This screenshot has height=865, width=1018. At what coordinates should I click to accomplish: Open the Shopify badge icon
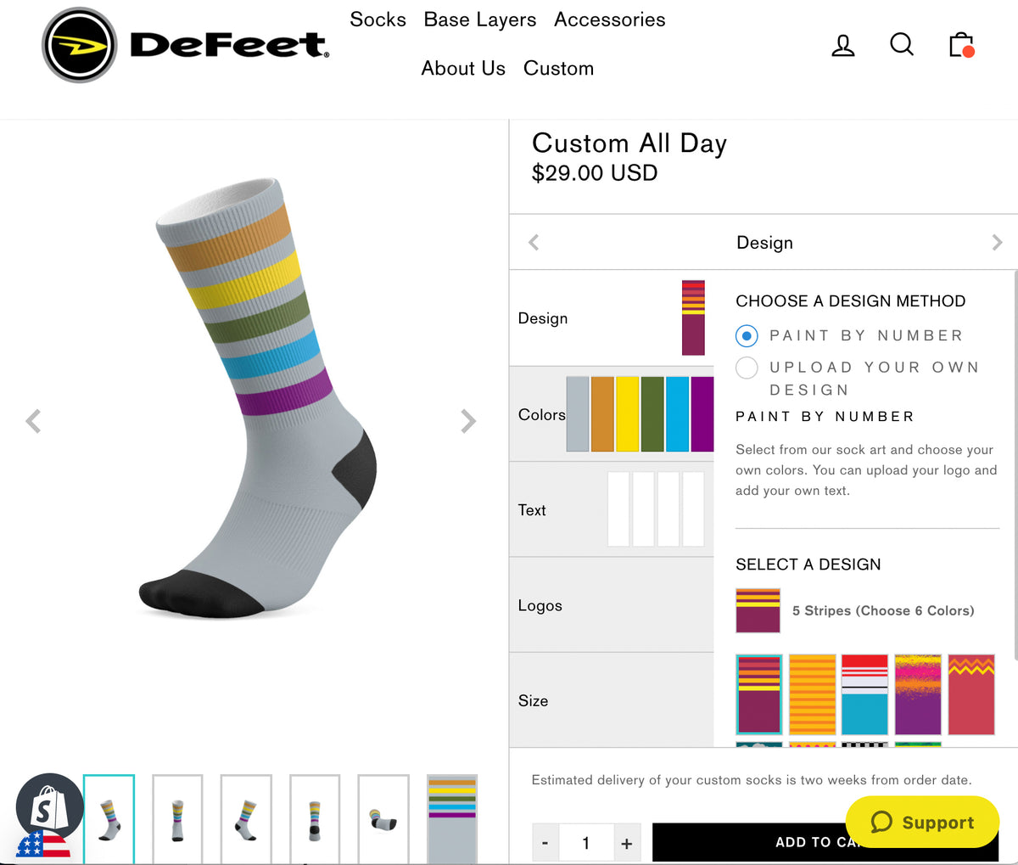click(49, 808)
